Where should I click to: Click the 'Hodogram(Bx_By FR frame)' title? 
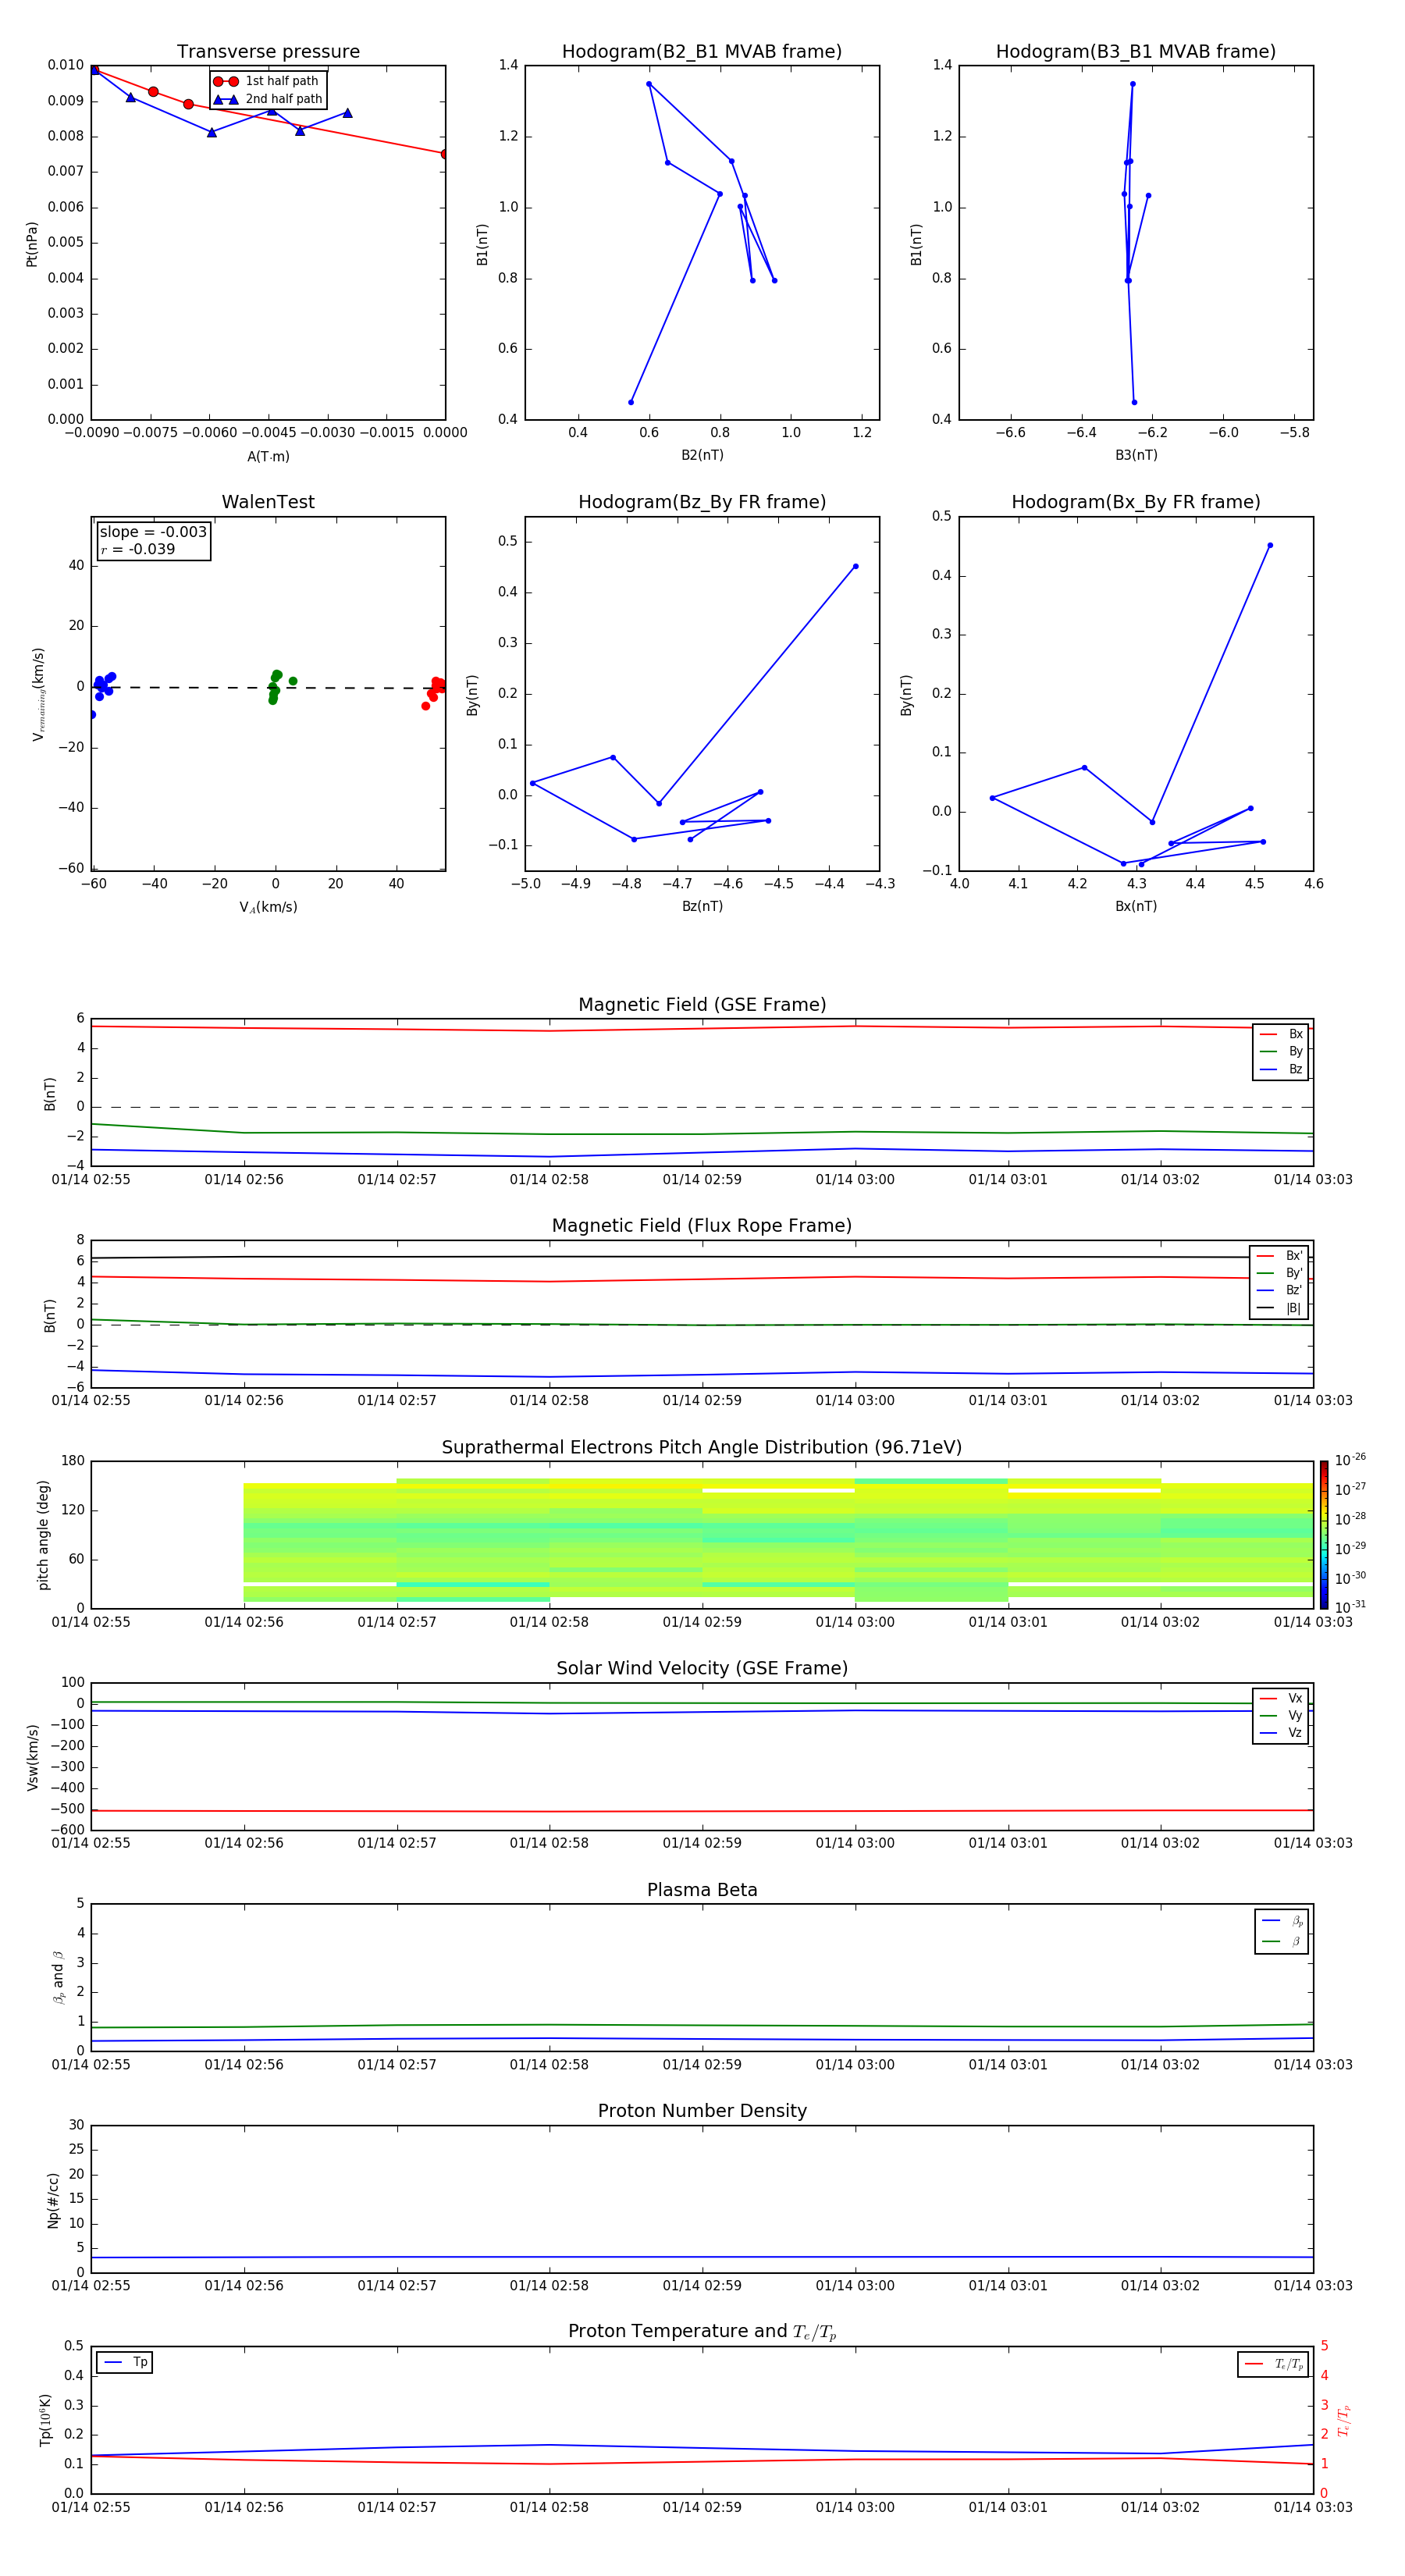coord(1136,502)
